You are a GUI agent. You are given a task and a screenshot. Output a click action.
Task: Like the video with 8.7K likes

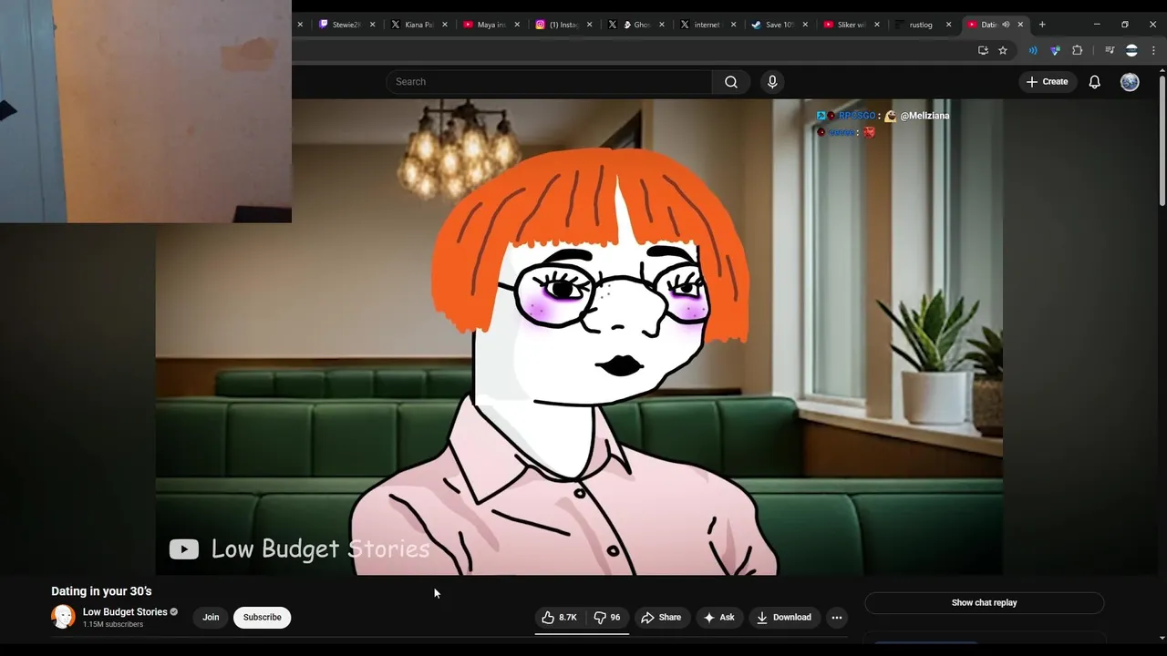(x=559, y=618)
